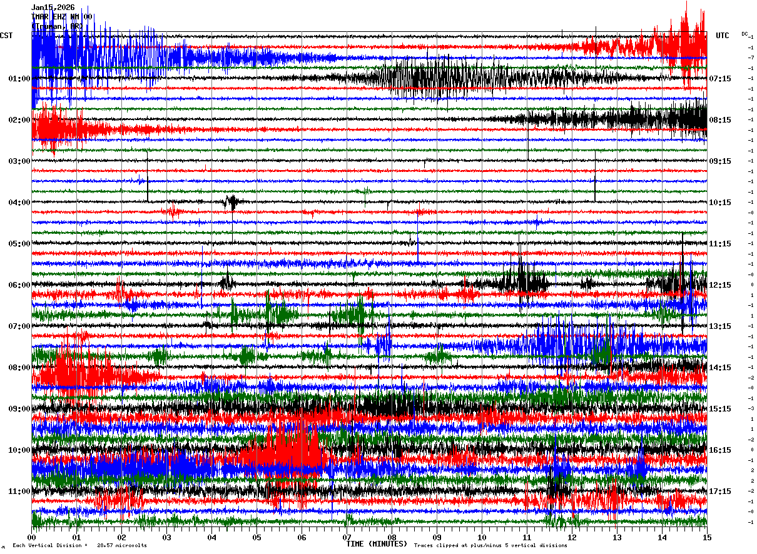Click the 15:15 UTC time label
The width and height of the screenshot is (757, 554).
tap(720, 409)
